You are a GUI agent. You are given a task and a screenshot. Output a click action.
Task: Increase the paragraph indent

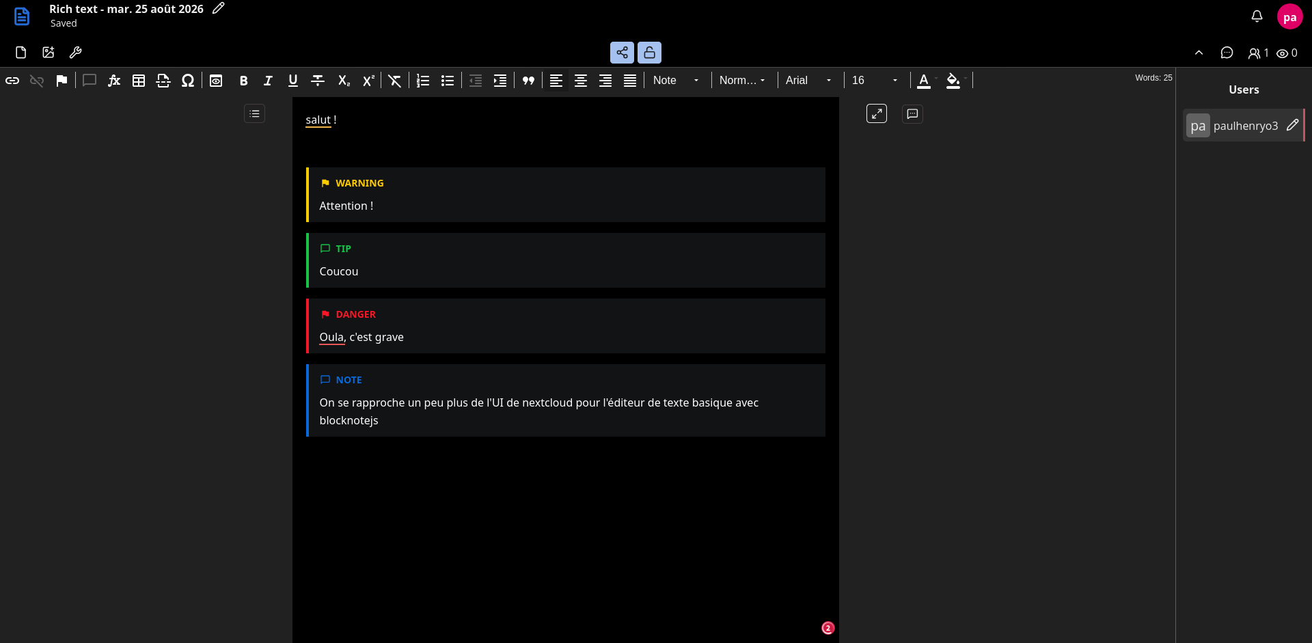tap(500, 81)
